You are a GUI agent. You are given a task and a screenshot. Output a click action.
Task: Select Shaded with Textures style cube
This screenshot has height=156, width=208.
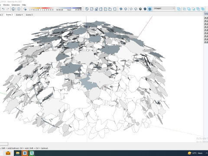145,9
